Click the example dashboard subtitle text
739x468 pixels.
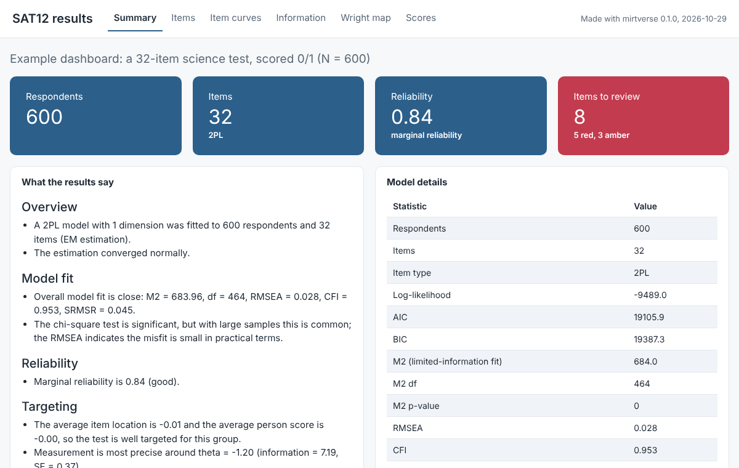coord(190,59)
